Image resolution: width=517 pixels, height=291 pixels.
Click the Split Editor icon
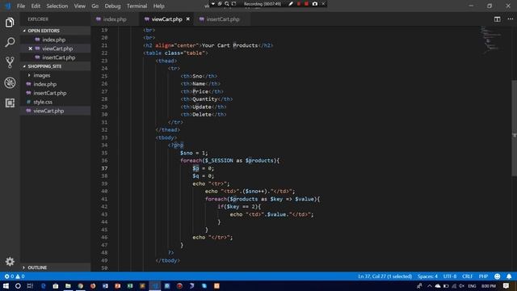pyautogui.click(x=498, y=19)
